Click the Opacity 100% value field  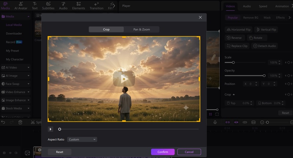[274, 76]
